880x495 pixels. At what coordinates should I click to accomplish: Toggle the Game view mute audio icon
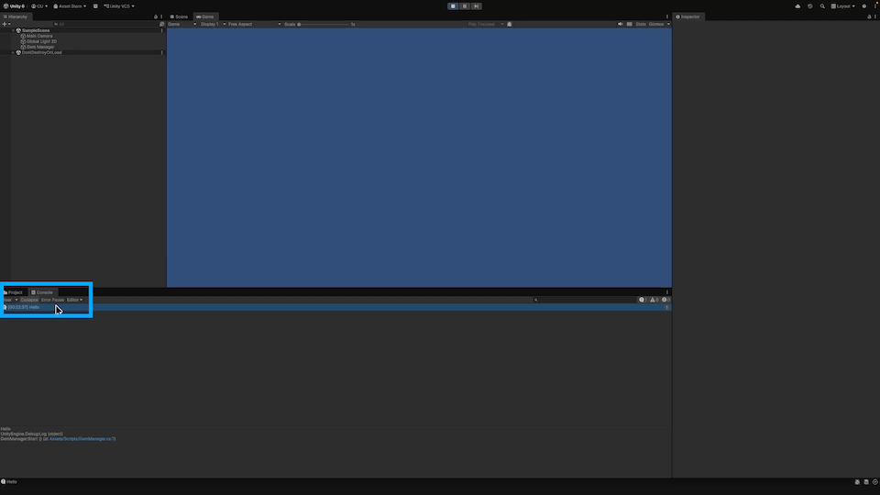pyautogui.click(x=621, y=24)
